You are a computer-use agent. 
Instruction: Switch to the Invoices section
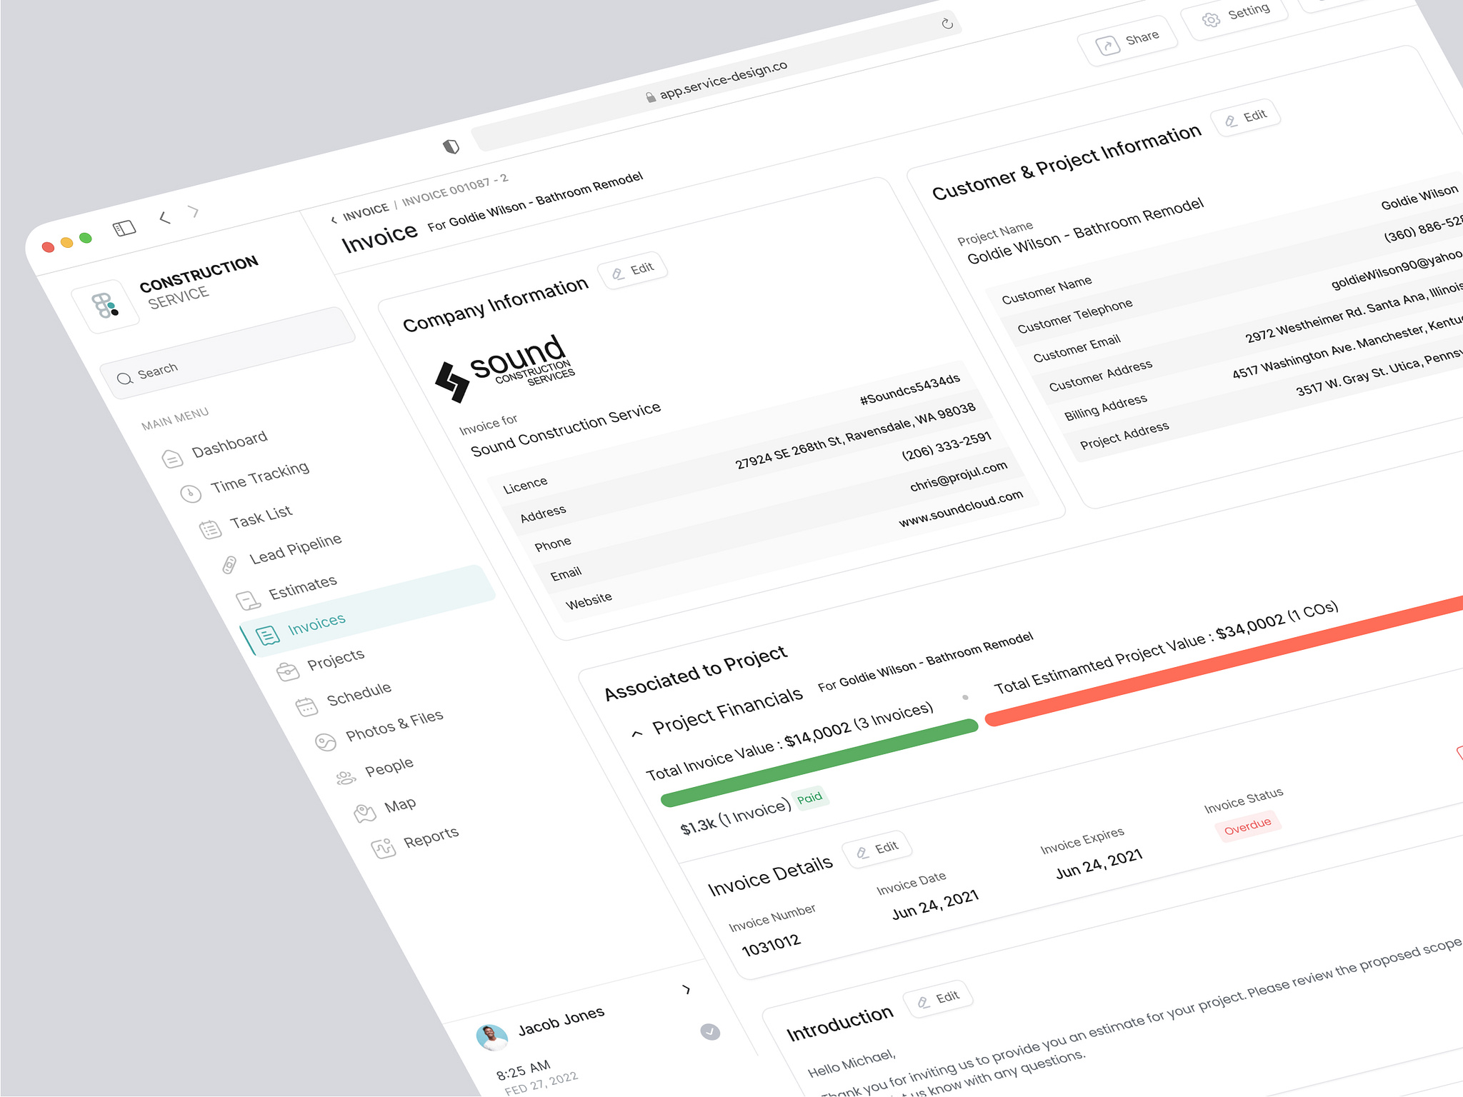coord(316,621)
